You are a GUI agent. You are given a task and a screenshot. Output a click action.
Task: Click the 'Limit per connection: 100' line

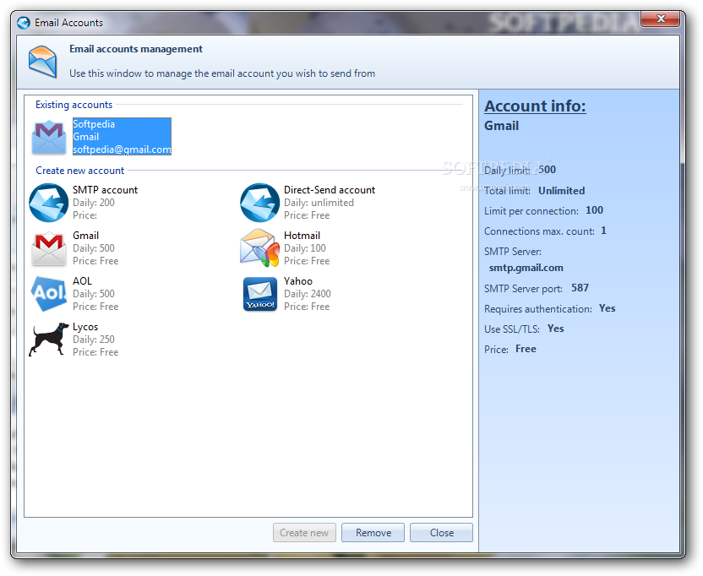click(543, 210)
